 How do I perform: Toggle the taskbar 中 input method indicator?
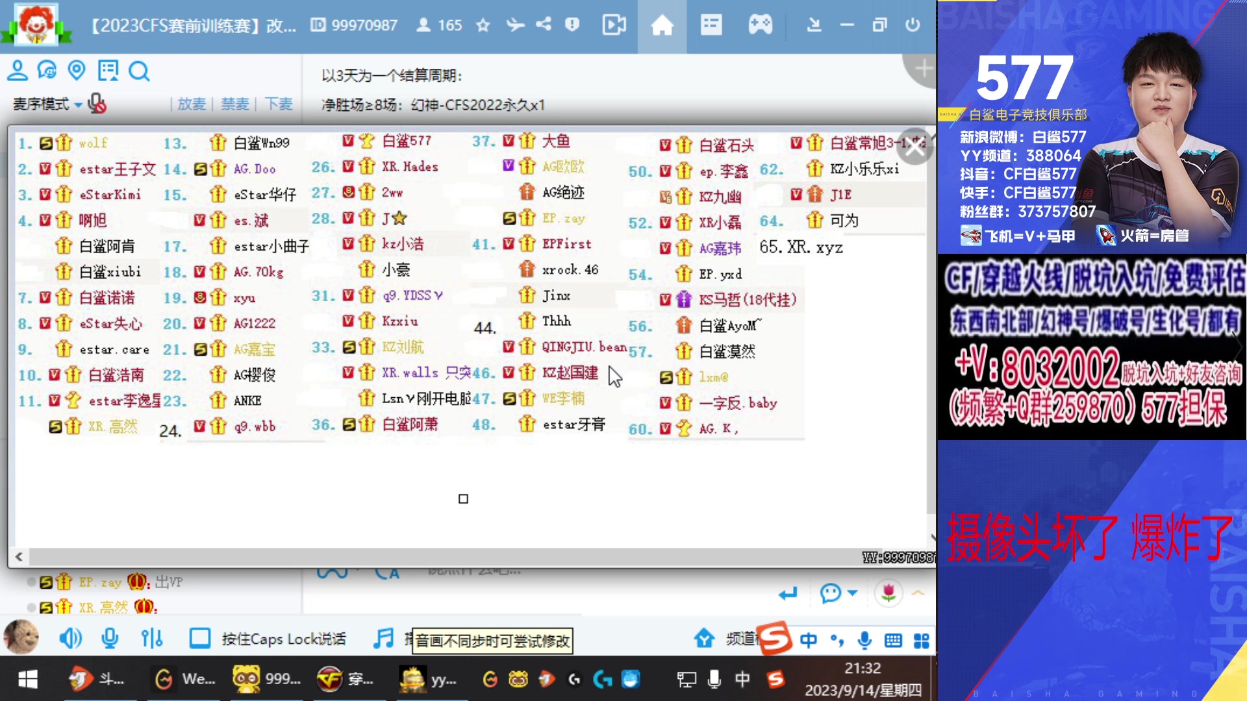click(x=742, y=679)
